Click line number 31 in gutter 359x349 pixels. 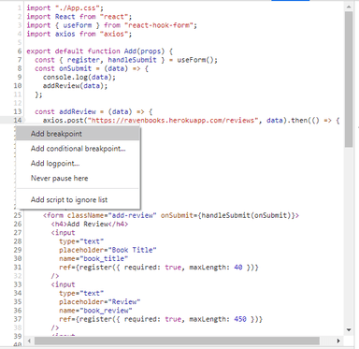click(x=18, y=268)
